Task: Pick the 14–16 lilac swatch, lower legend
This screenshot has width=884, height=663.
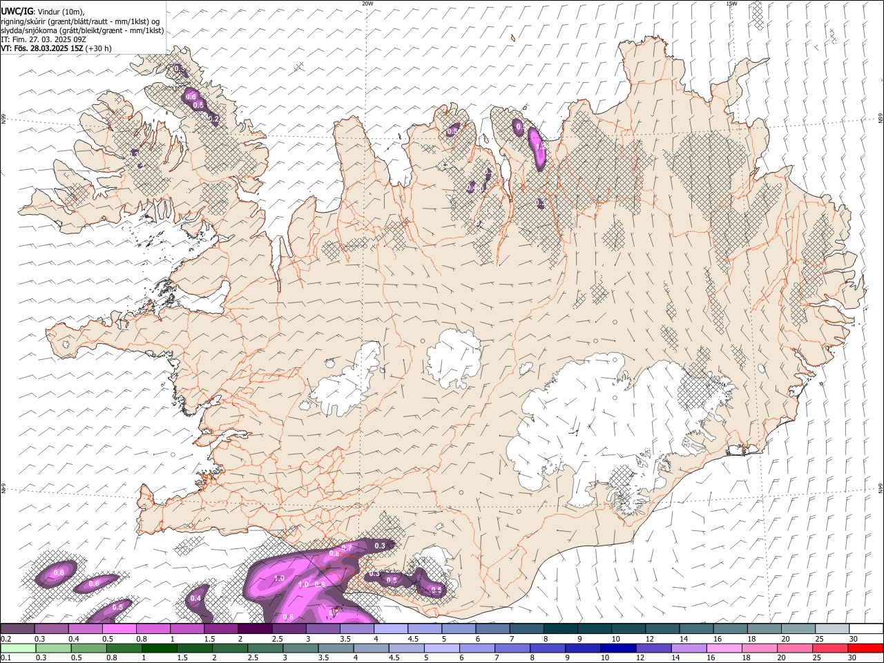Action: pos(689,648)
